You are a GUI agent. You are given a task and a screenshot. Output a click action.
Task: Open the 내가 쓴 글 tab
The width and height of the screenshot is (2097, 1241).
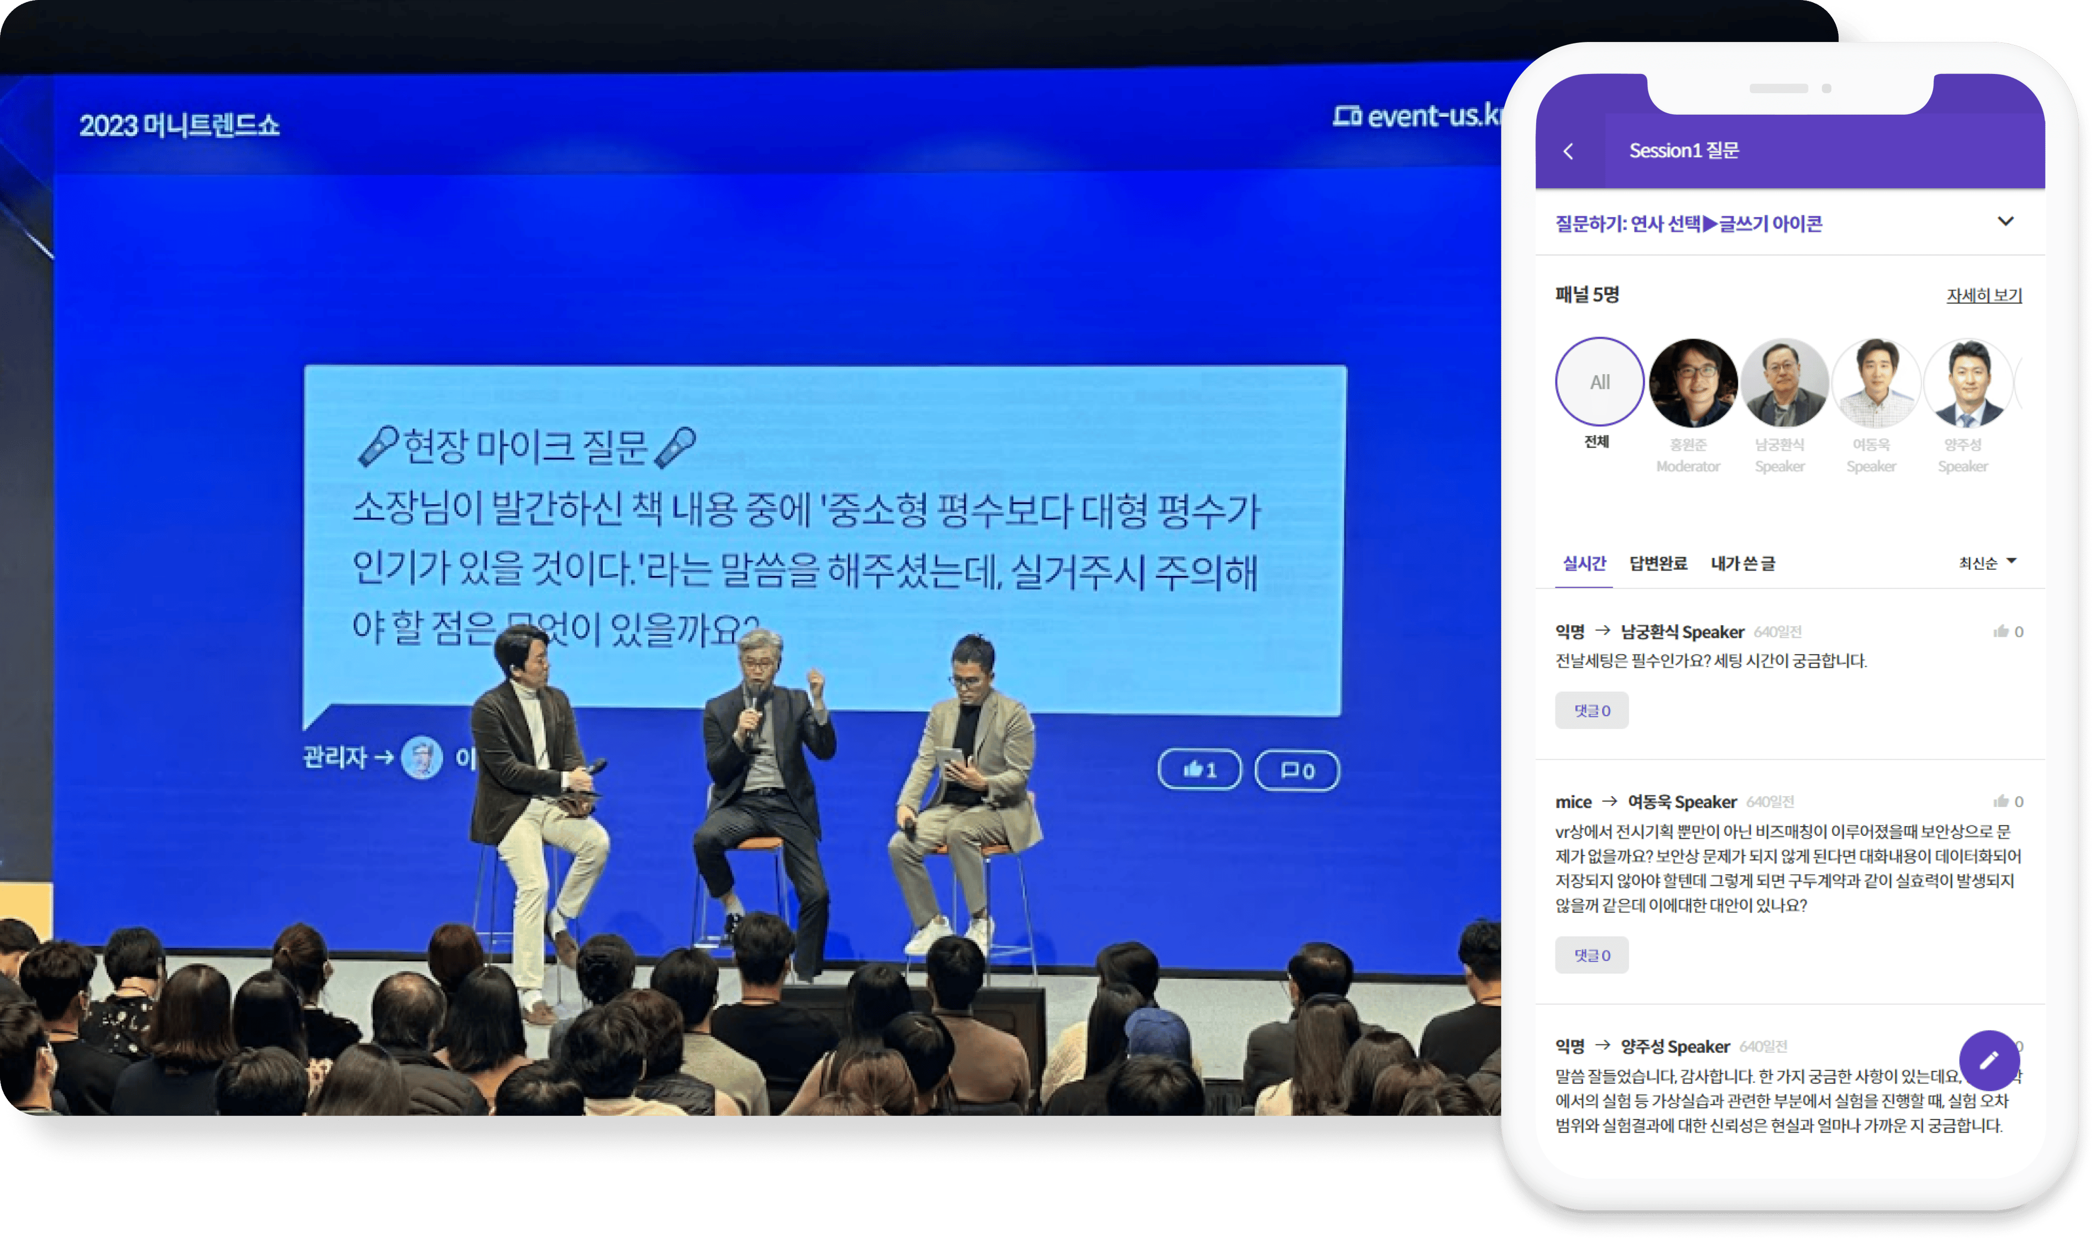click(x=1743, y=563)
